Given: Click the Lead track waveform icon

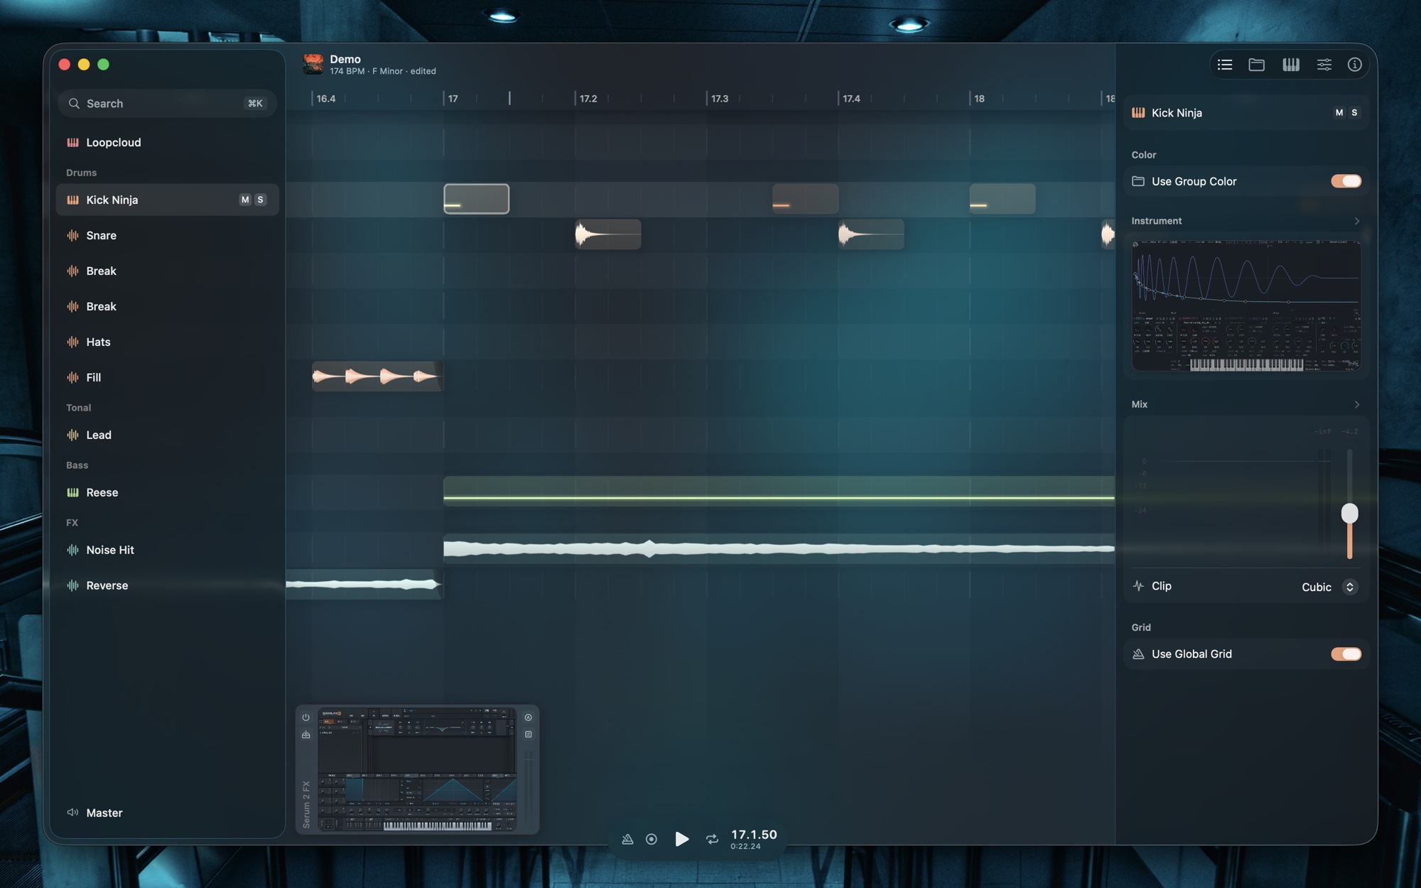Looking at the screenshot, I should point(72,435).
